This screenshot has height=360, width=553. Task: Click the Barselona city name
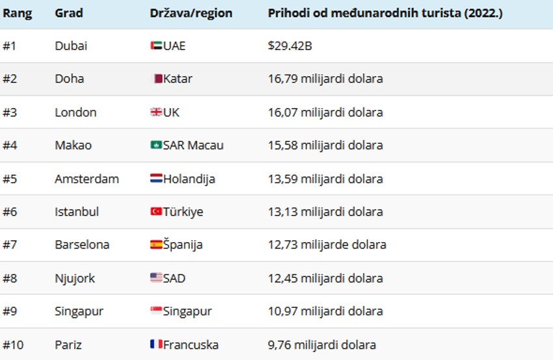pos(82,245)
